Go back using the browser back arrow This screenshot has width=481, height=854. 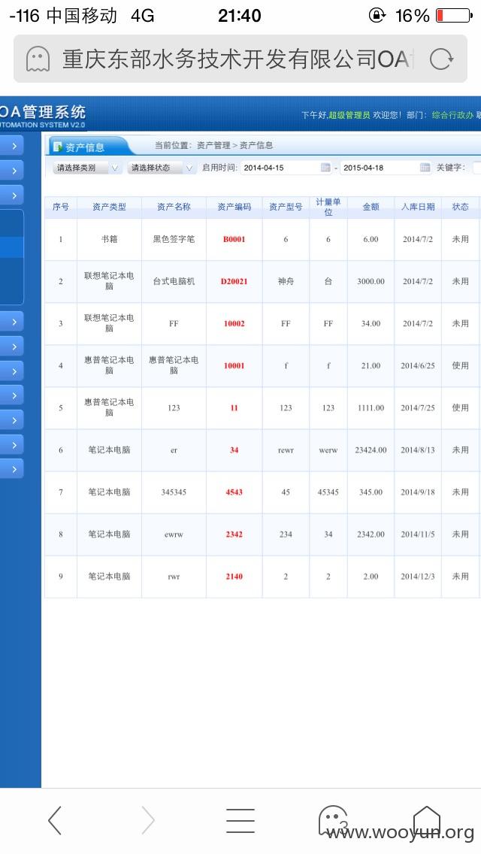coord(54,820)
